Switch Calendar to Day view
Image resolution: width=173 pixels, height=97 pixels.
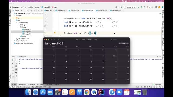[78, 39]
